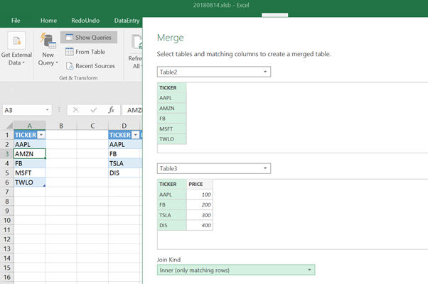Click the formula bar confirm checkmark icon
Screen dimensions: 428x284
[x=94, y=110]
